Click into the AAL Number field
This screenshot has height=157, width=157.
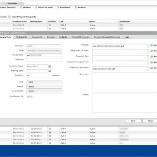tap(44, 55)
